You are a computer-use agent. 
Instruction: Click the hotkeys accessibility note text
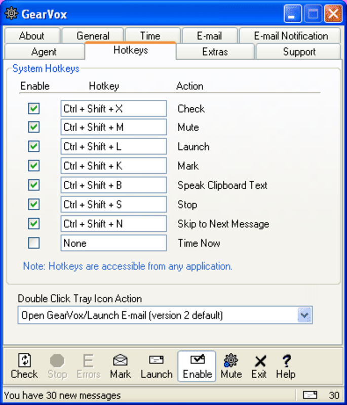click(x=128, y=266)
